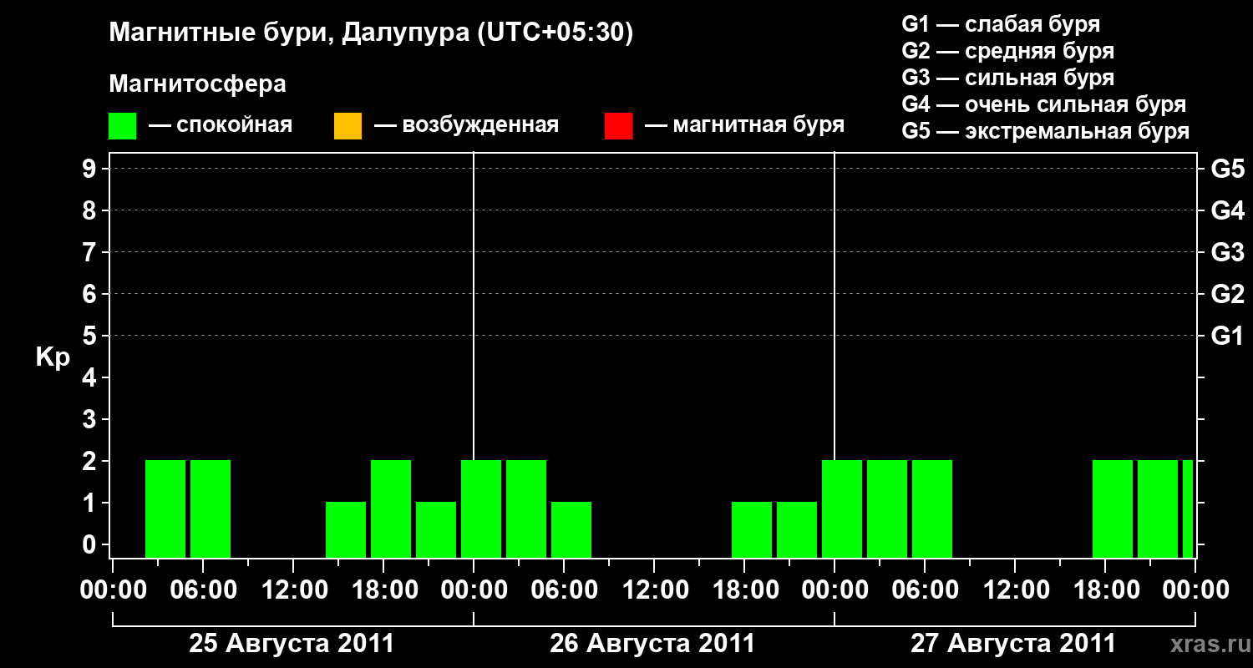Screen dimensions: 1253x668
Task: Click the Kp 1 bar at 18:00 on 26 August
Action: click(752, 529)
